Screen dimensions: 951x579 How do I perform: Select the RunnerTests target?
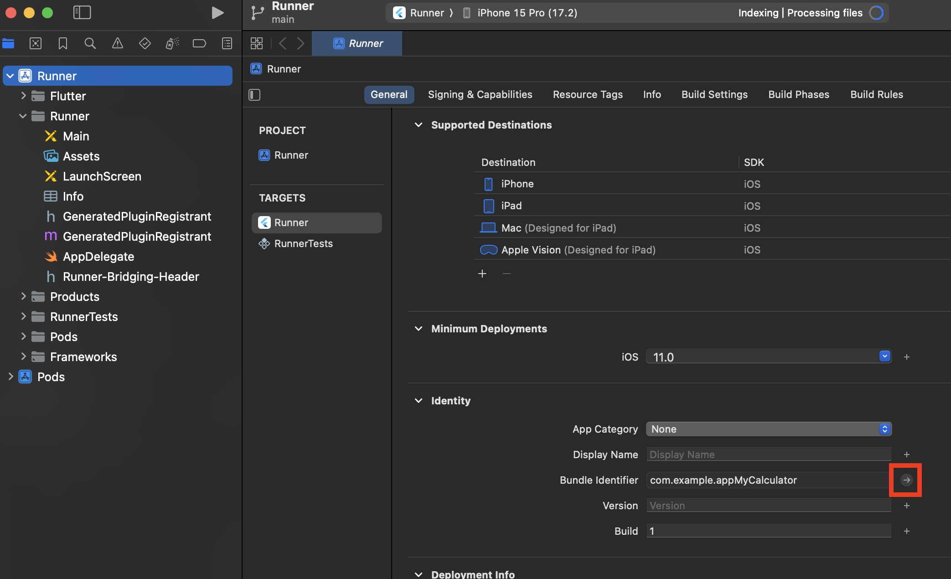click(x=303, y=243)
